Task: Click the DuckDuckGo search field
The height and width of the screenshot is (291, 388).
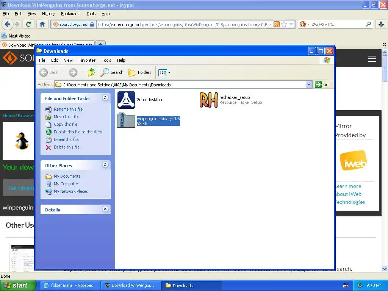Action: pyautogui.click(x=338, y=24)
